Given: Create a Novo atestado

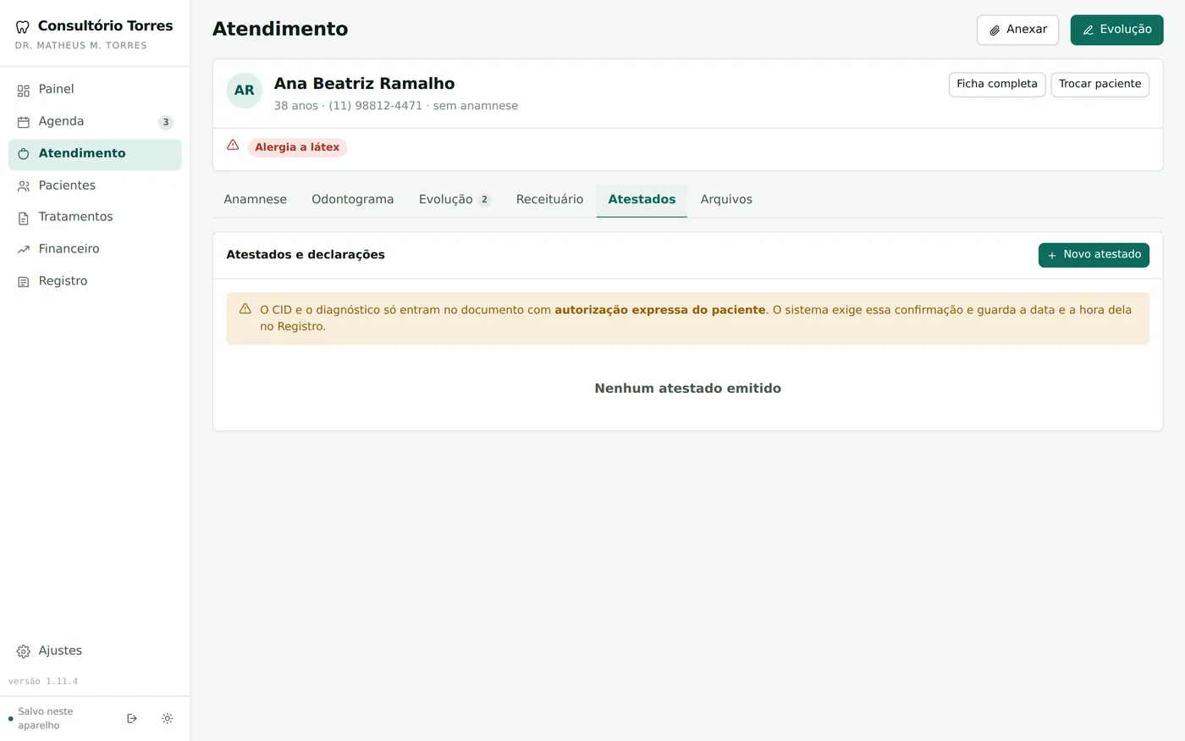Looking at the screenshot, I should 1094,255.
